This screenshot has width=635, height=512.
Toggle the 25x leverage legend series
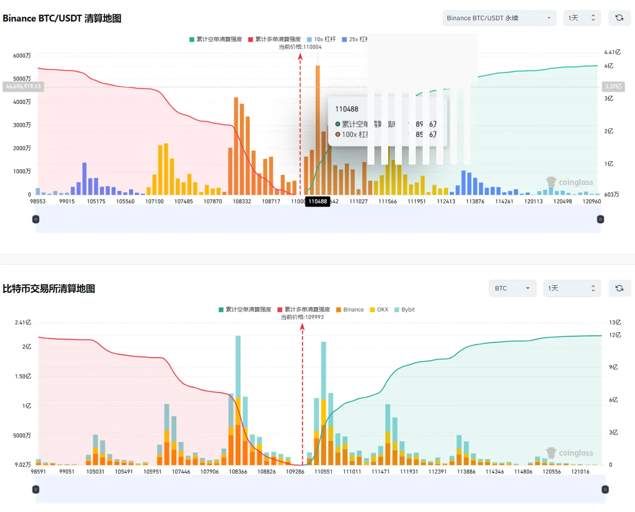355,39
